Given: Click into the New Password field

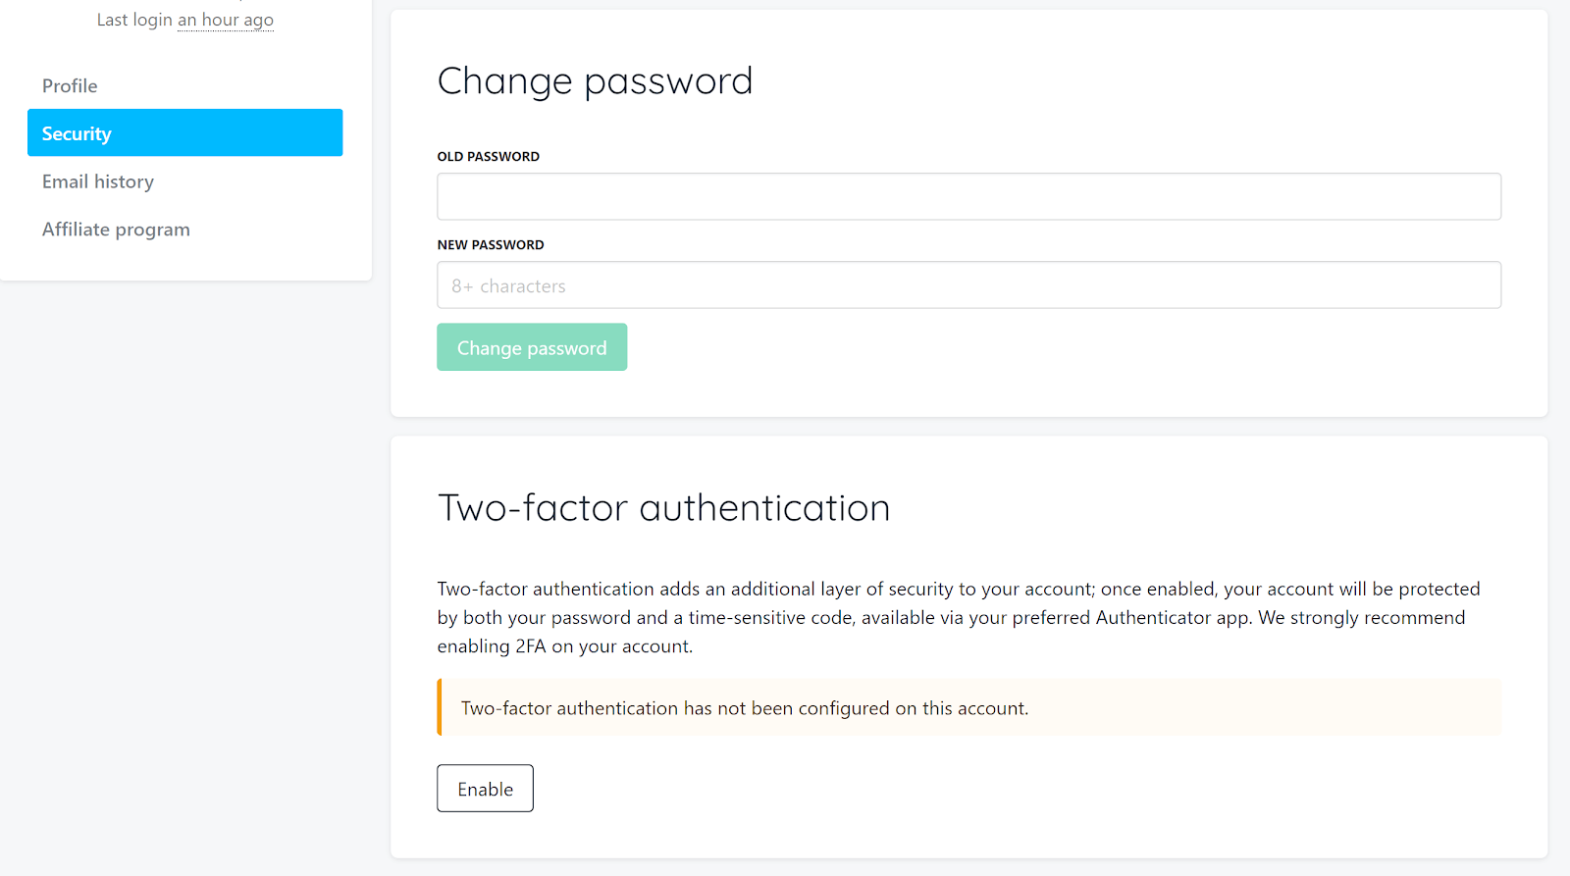Looking at the screenshot, I should pyautogui.click(x=968, y=285).
